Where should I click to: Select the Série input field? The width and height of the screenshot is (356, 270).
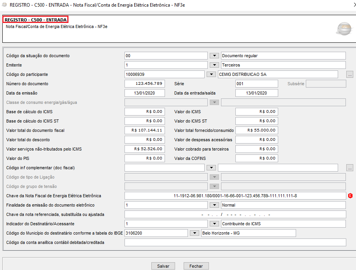click(256, 84)
